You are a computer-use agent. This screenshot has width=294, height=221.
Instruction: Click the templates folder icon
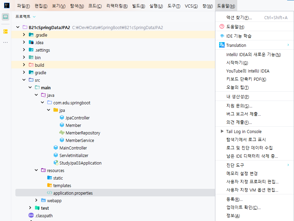(50, 185)
